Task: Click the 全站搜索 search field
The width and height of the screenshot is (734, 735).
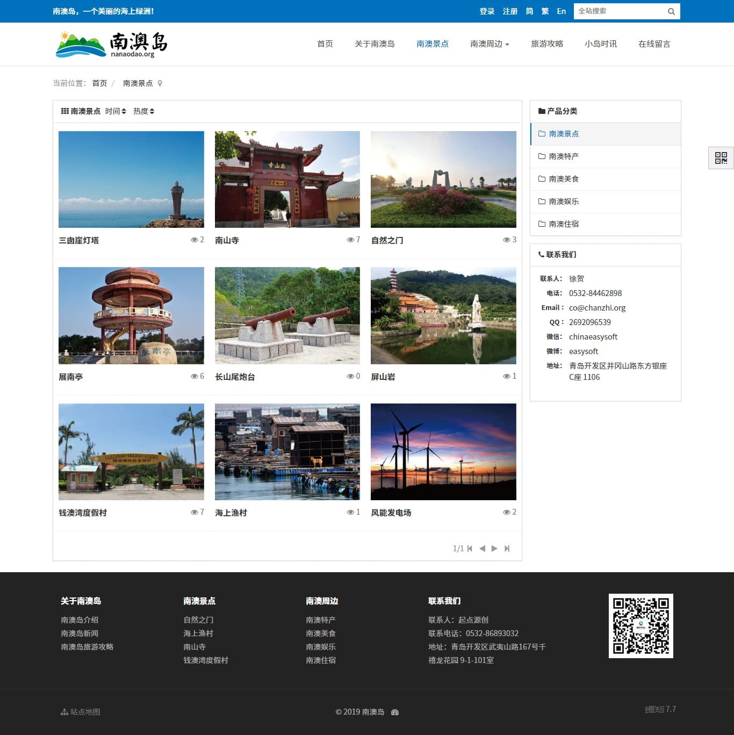Action: 620,11
